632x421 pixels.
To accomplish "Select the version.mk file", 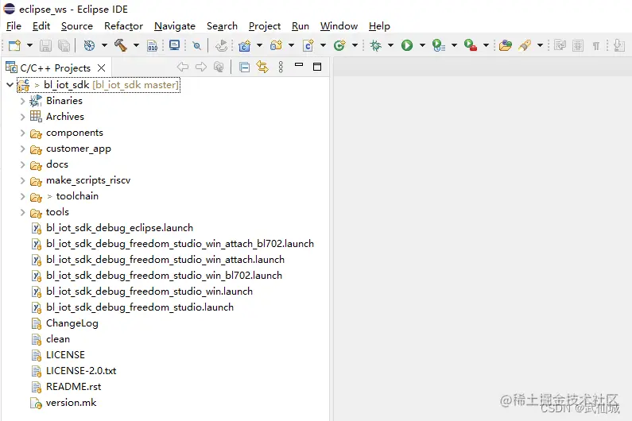I will tap(71, 403).
